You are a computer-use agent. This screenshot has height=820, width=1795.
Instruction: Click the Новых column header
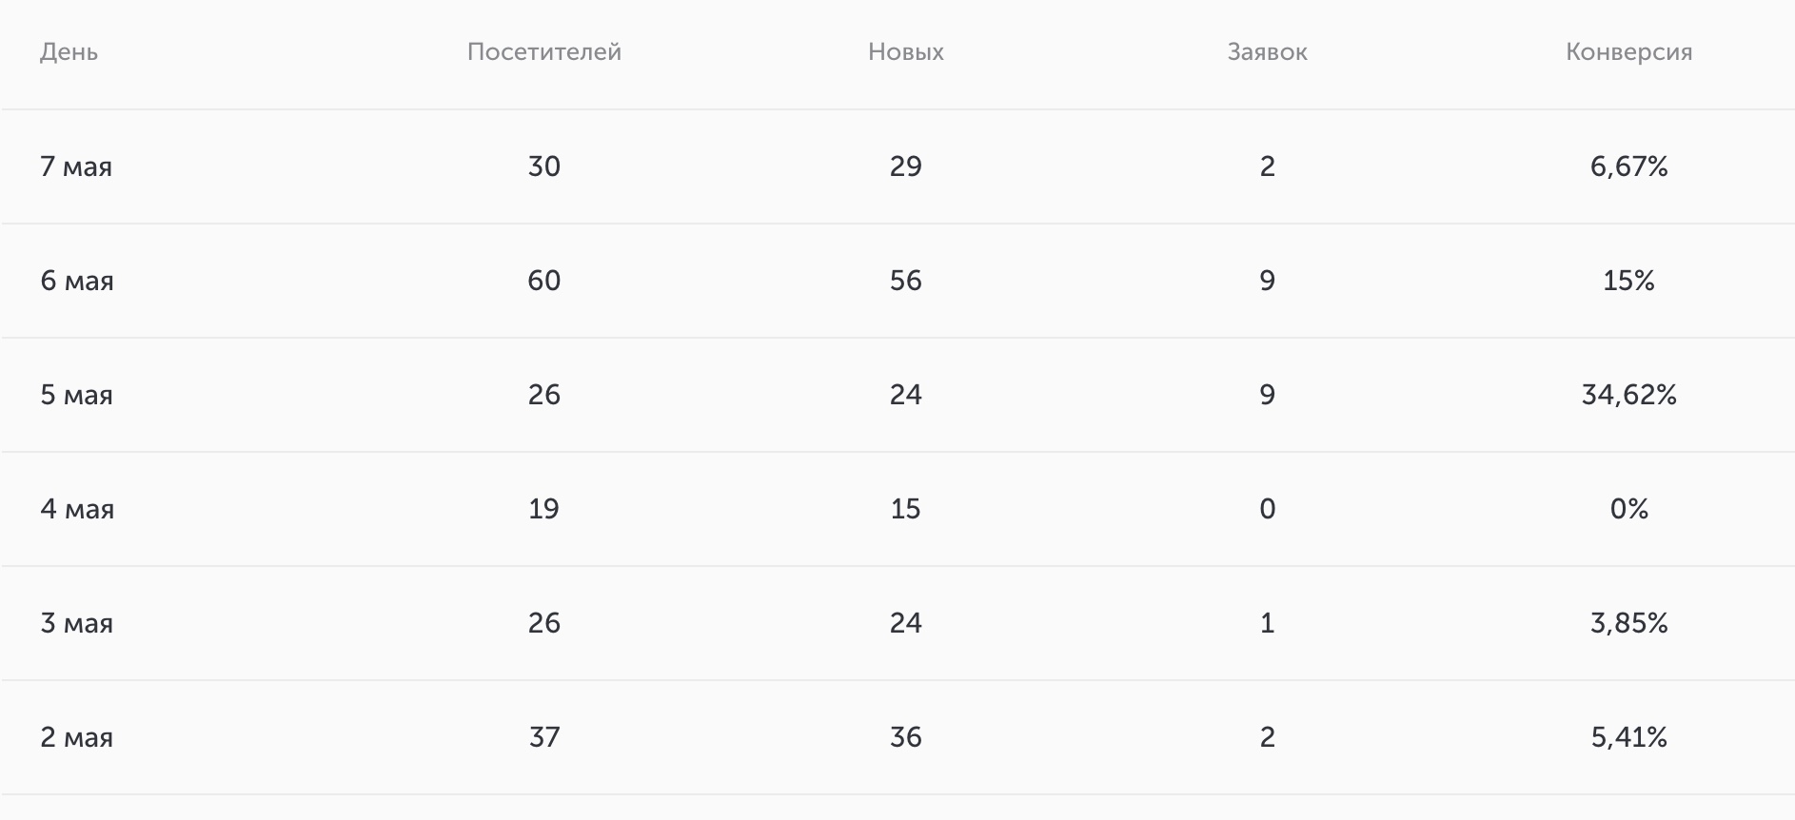coord(906,52)
